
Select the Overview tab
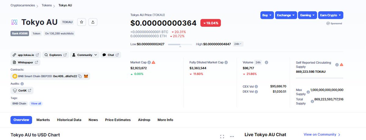[21, 120]
